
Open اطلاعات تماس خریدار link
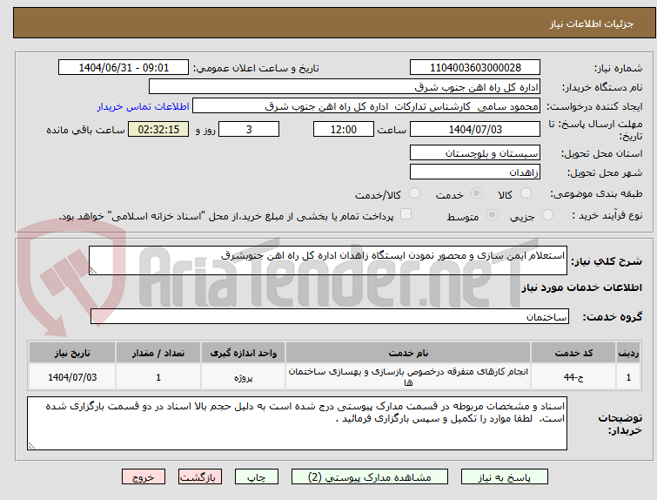[x=144, y=106]
